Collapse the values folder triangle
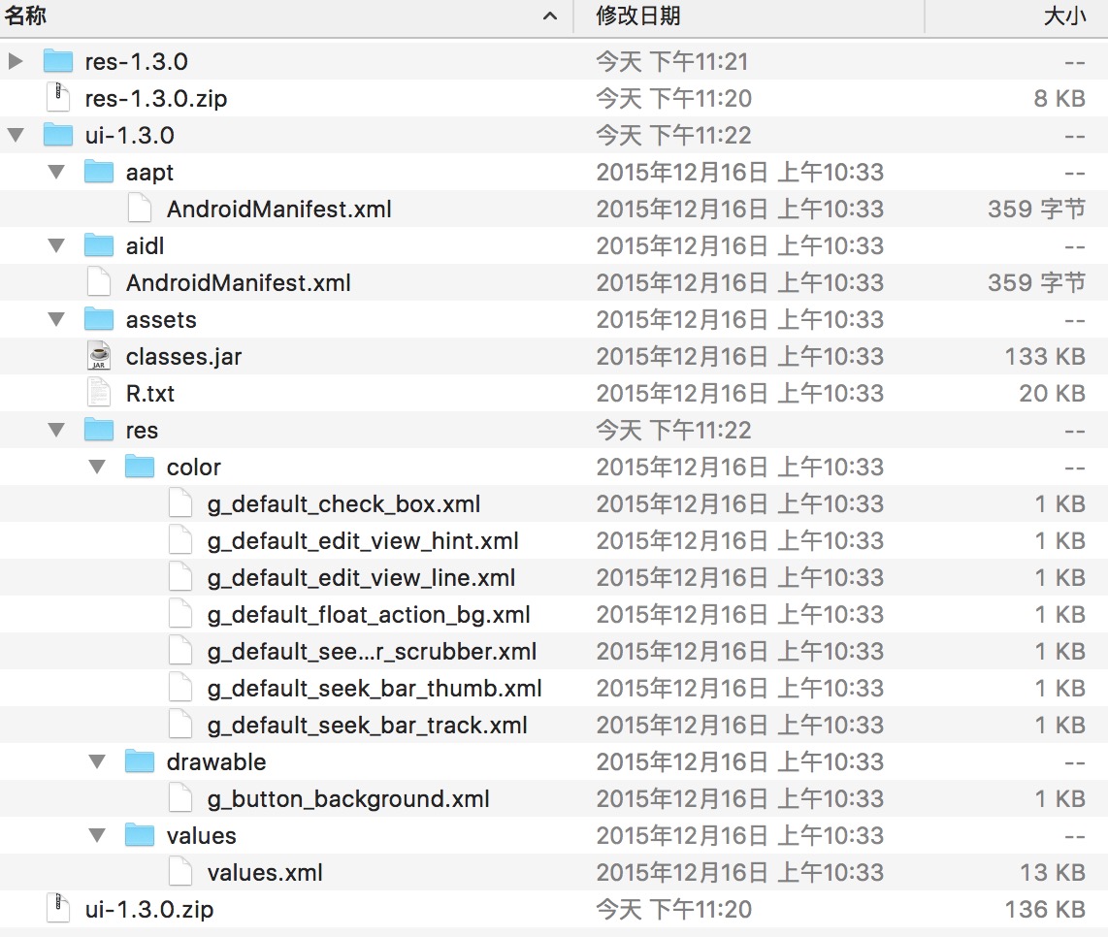1108x937 pixels. coord(98,835)
